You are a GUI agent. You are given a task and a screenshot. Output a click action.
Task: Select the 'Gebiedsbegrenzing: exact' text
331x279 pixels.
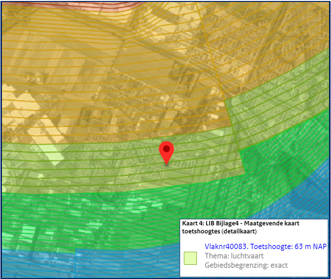(246, 265)
